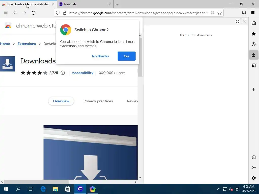Viewport: 259px width, 194px height.
Task: Select downloads icon in the sidebar
Action: click(254, 55)
